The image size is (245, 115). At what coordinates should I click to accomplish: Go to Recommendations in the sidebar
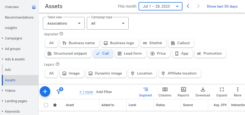(19, 18)
